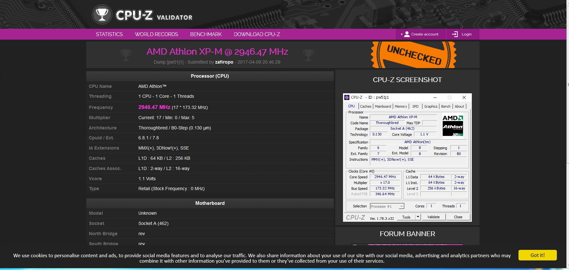Click the AMD Athlon XP logo image

(453, 126)
